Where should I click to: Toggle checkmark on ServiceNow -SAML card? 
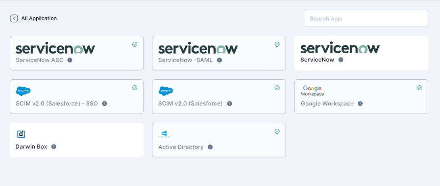click(x=277, y=44)
